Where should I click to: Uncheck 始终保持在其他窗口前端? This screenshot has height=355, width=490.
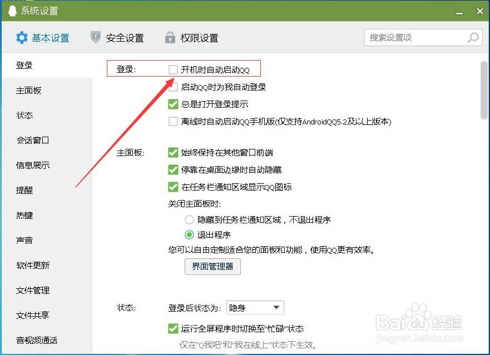pyautogui.click(x=173, y=152)
